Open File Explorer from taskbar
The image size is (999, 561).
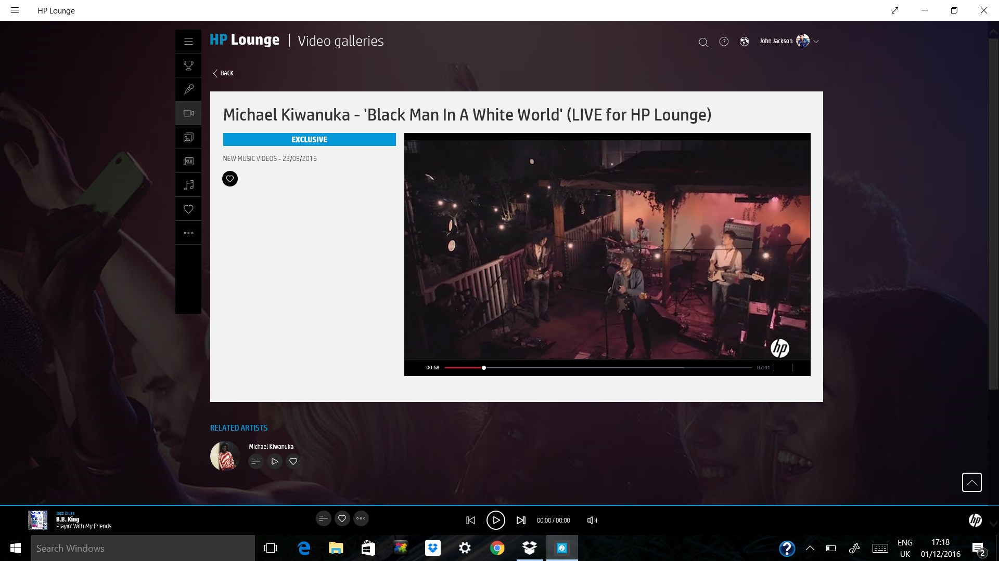pos(336,548)
